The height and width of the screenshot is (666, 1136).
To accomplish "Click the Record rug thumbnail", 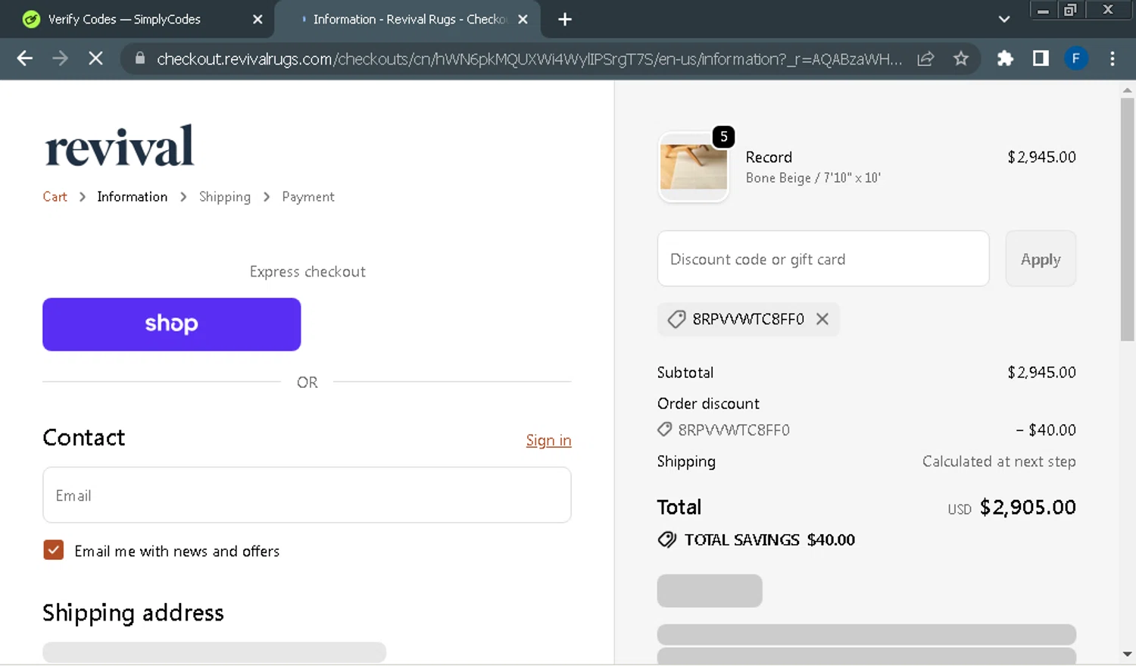I will [x=693, y=167].
